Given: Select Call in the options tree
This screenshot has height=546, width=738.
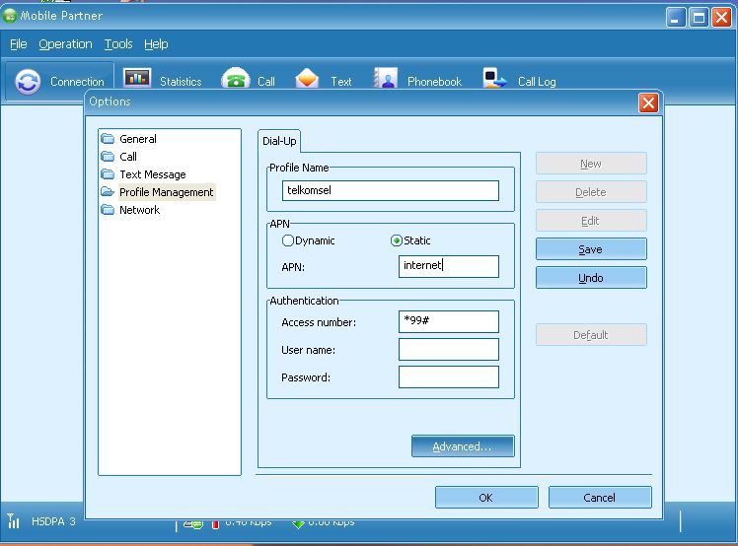Looking at the screenshot, I should pos(128,157).
